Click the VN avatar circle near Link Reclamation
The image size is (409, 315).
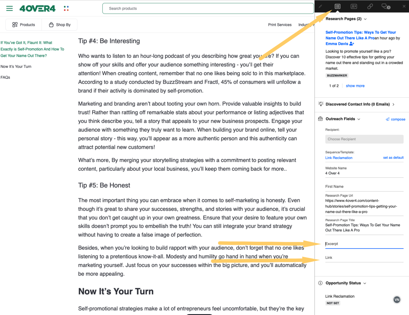tap(397, 299)
